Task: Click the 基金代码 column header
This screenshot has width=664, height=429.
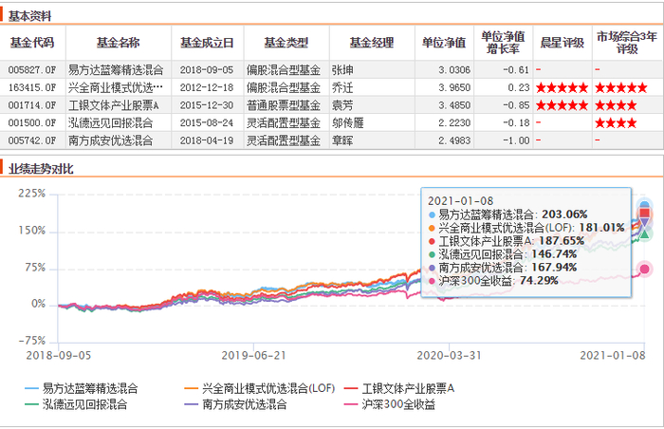Action: [x=32, y=43]
